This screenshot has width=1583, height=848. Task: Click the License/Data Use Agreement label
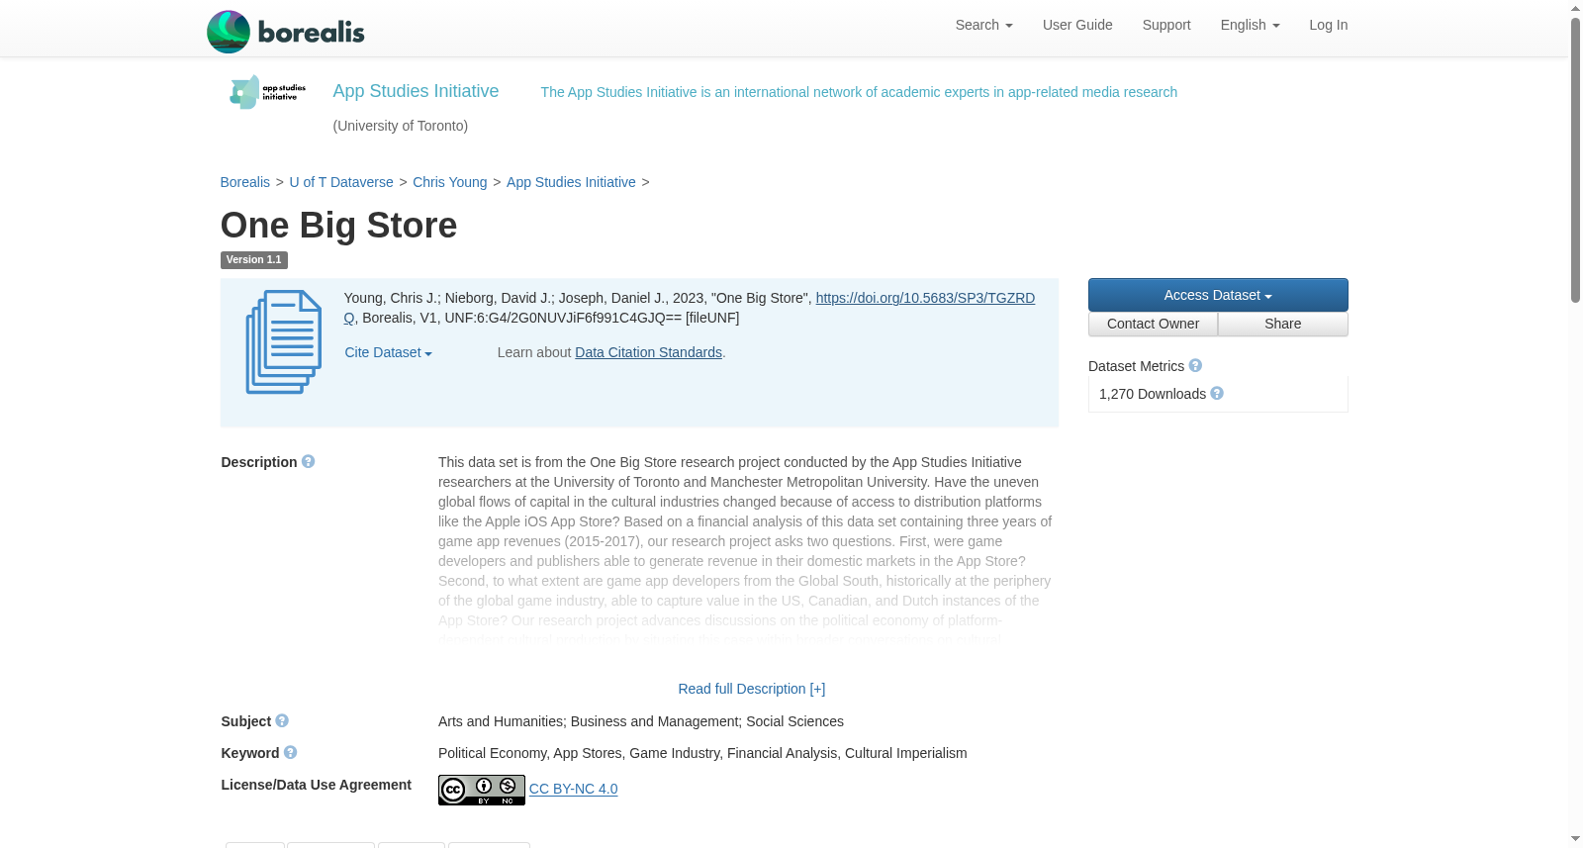[317, 785]
